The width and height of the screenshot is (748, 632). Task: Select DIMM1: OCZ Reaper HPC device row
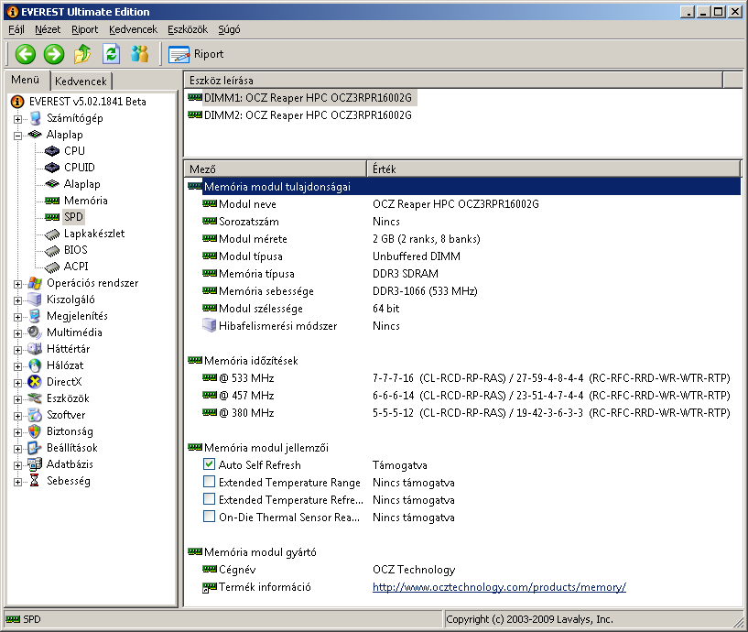coord(302,98)
